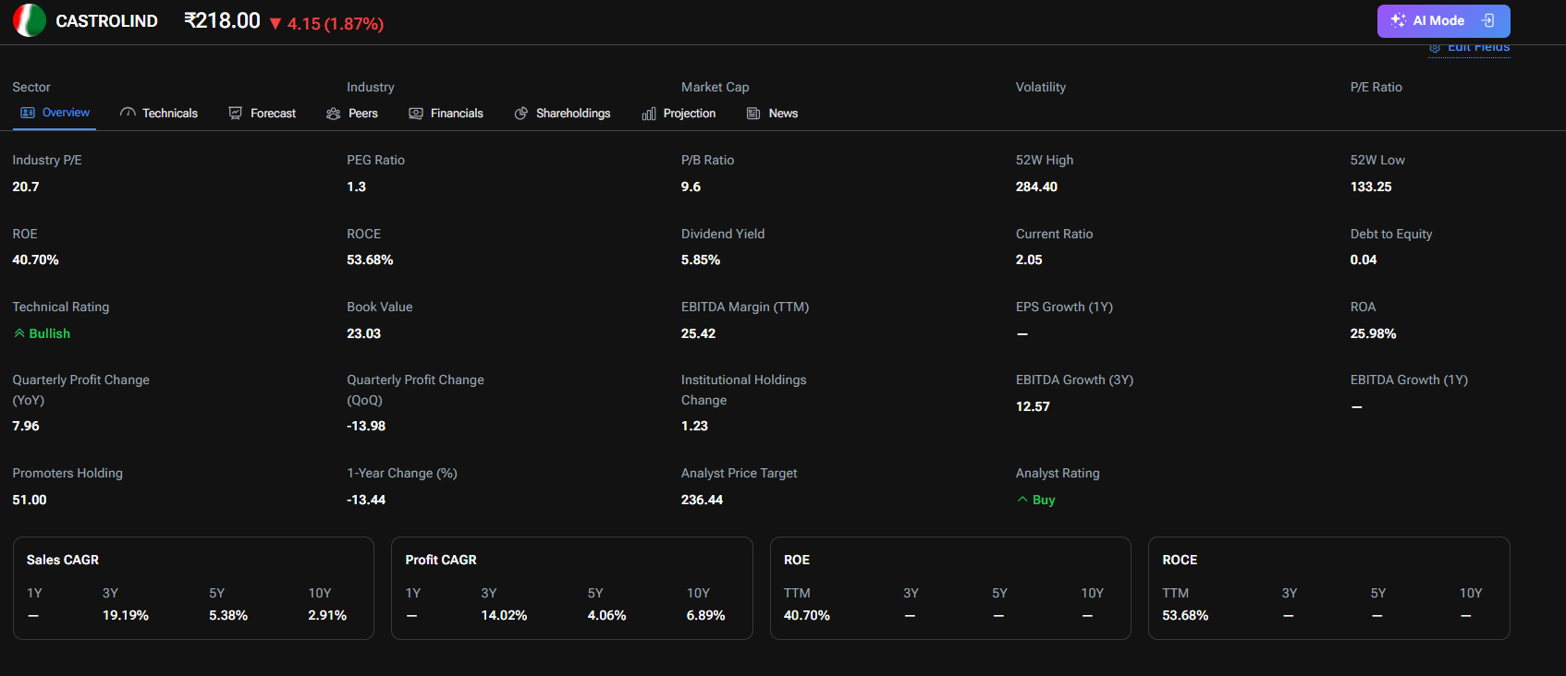Click Sales CAGR 10Y value 2.91%

click(327, 615)
